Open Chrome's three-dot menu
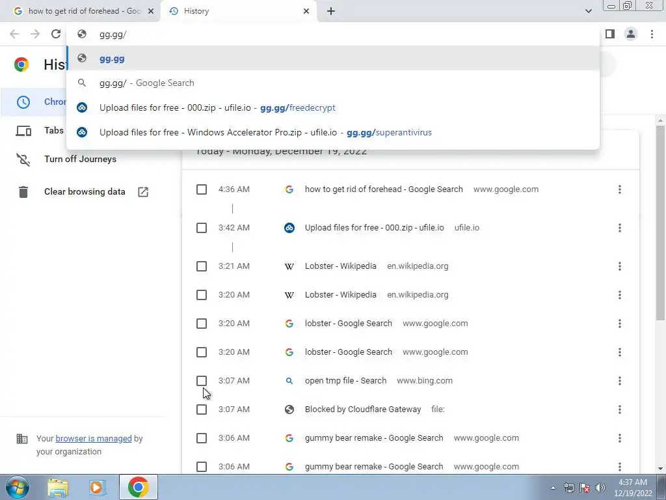The image size is (666, 500). tap(652, 34)
